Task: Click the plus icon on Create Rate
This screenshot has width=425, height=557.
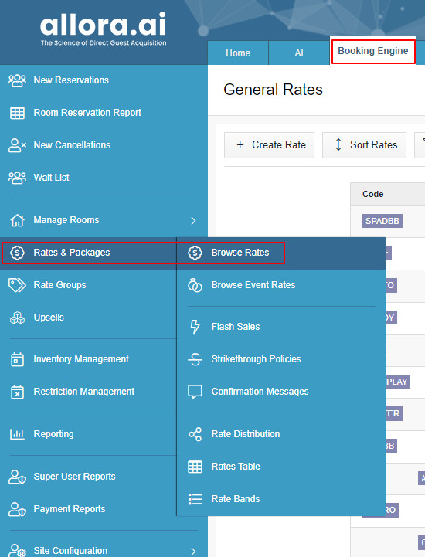Action: [240, 145]
